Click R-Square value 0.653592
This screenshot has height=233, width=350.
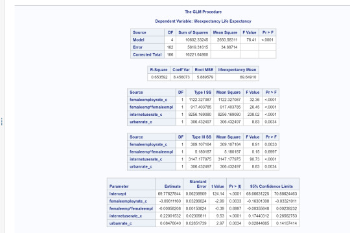tap(159, 77)
